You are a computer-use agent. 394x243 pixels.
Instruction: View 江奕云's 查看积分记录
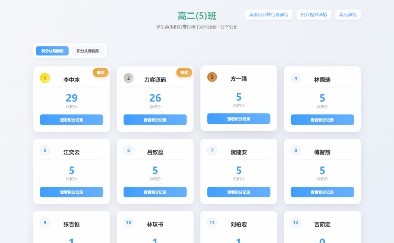(71, 192)
